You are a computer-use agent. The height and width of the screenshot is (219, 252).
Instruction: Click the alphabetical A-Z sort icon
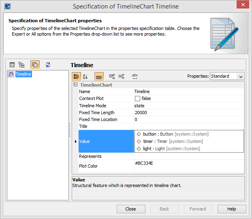click(x=85, y=76)
